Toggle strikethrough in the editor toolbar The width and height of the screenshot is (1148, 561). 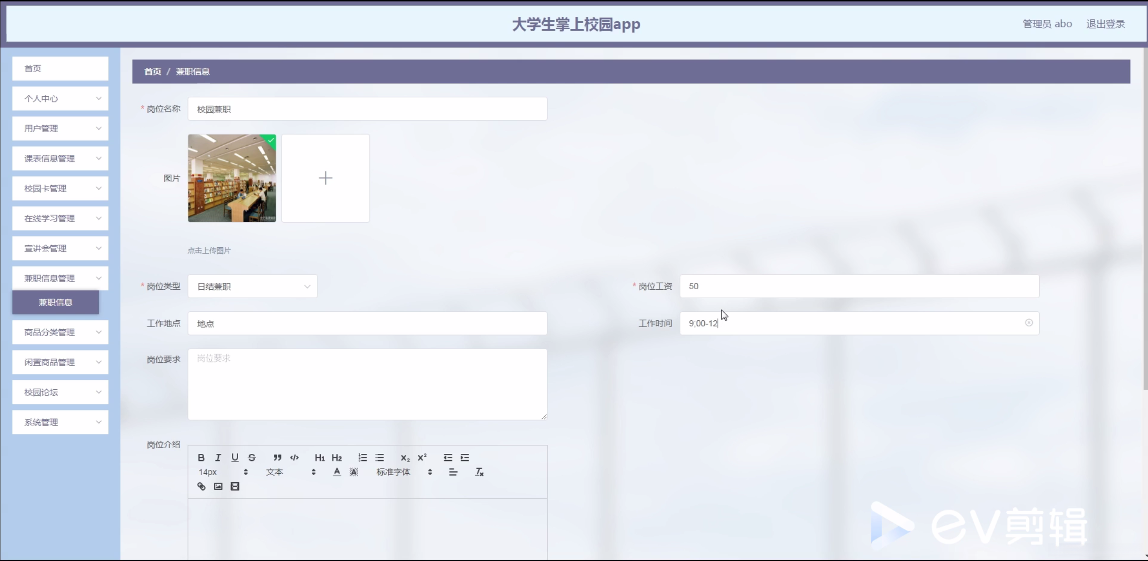pyautogui.click(x=251, y=457)
